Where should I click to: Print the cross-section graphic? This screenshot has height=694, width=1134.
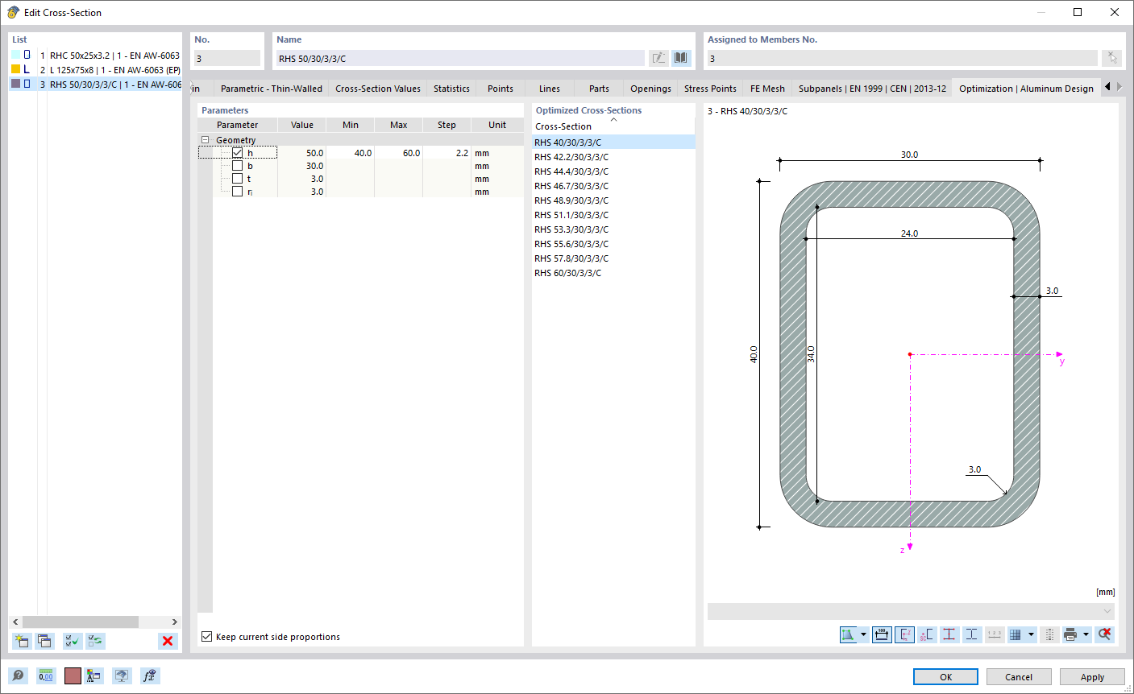[1070, 634]
